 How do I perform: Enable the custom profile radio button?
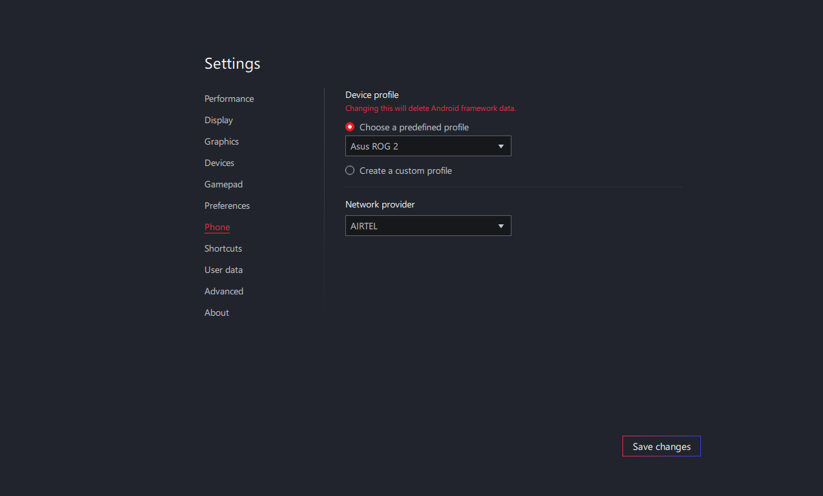tap(350, 171)
